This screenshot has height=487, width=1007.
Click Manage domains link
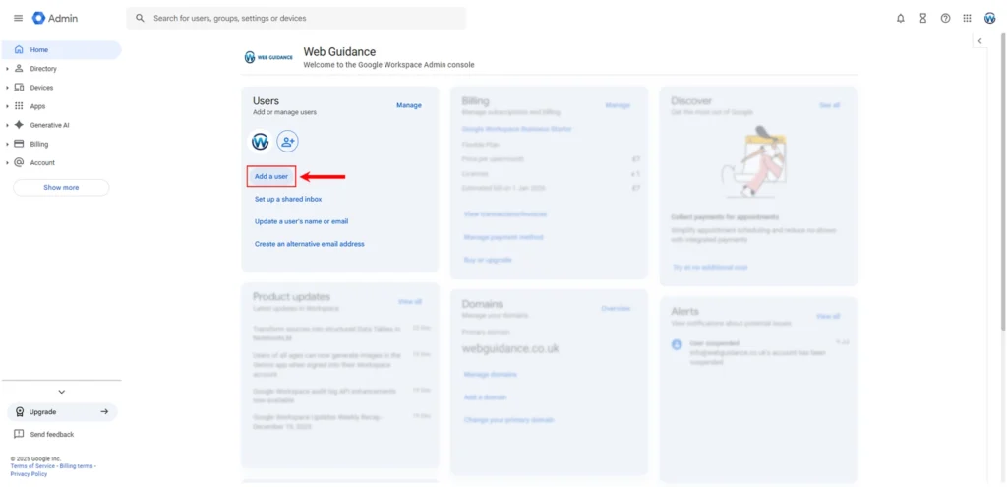tap(491, 375)
